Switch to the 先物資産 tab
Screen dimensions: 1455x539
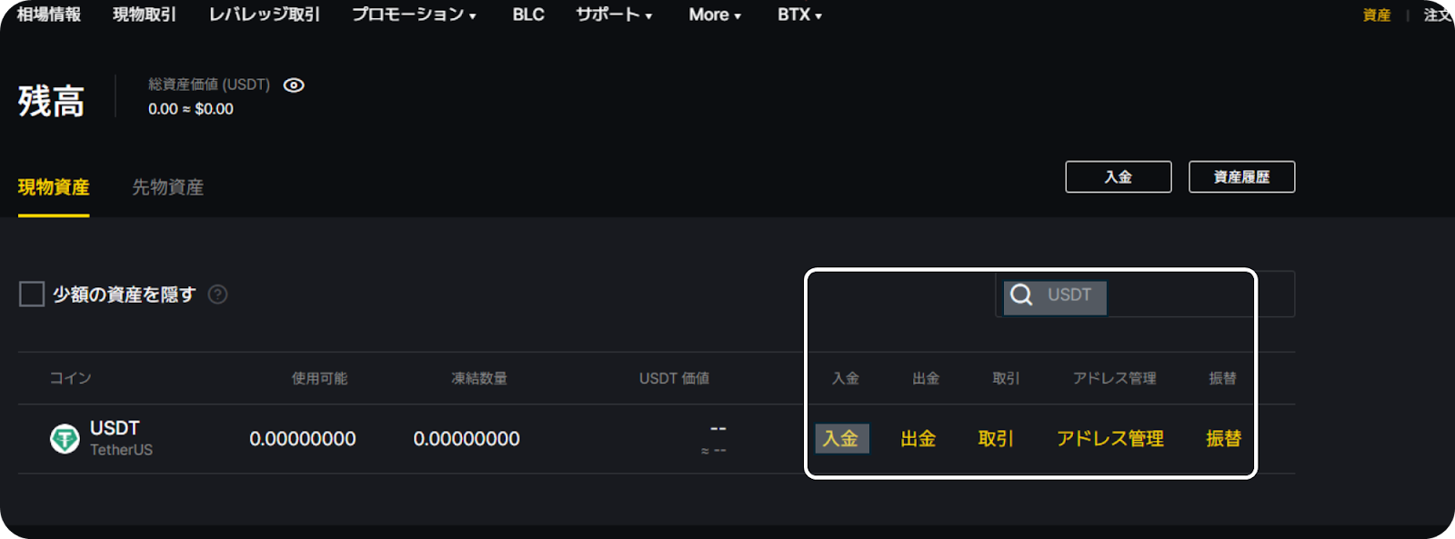[168, 187]
